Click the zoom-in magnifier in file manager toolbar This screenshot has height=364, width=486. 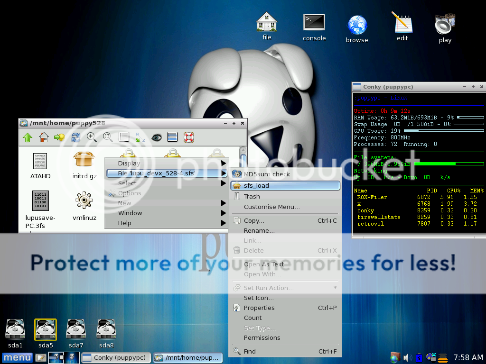click(92, 137)
